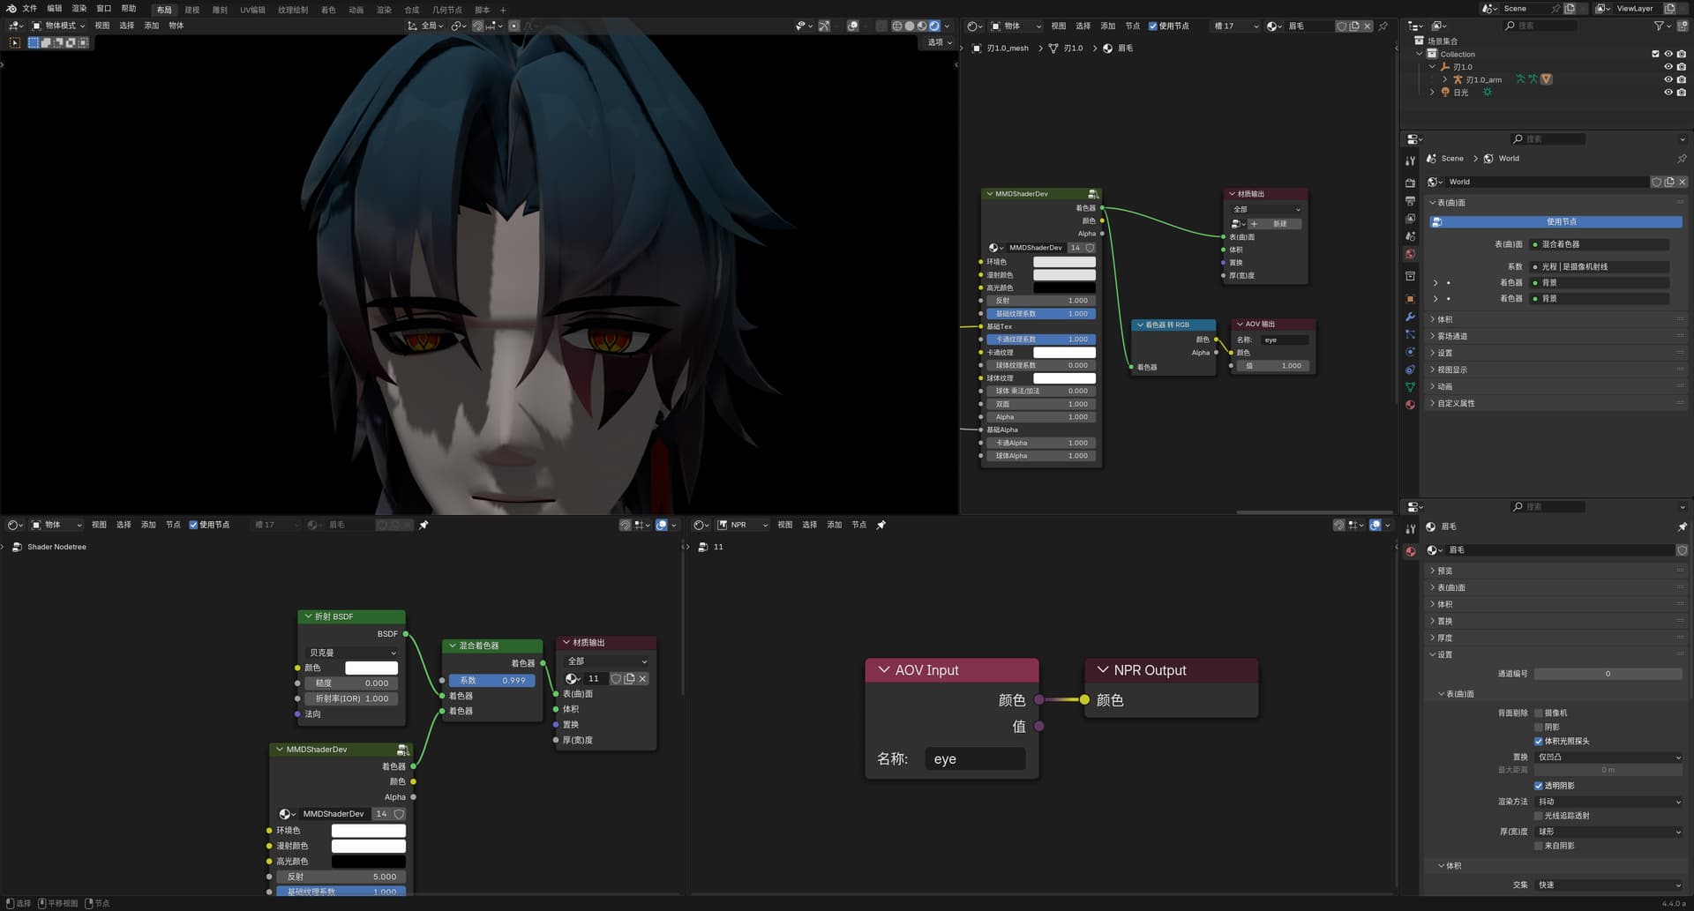Image resolution: width=1694 pixels, height=911 pixels.
Task: Open the outliner filter dropdown
Action: [1662, 26]
